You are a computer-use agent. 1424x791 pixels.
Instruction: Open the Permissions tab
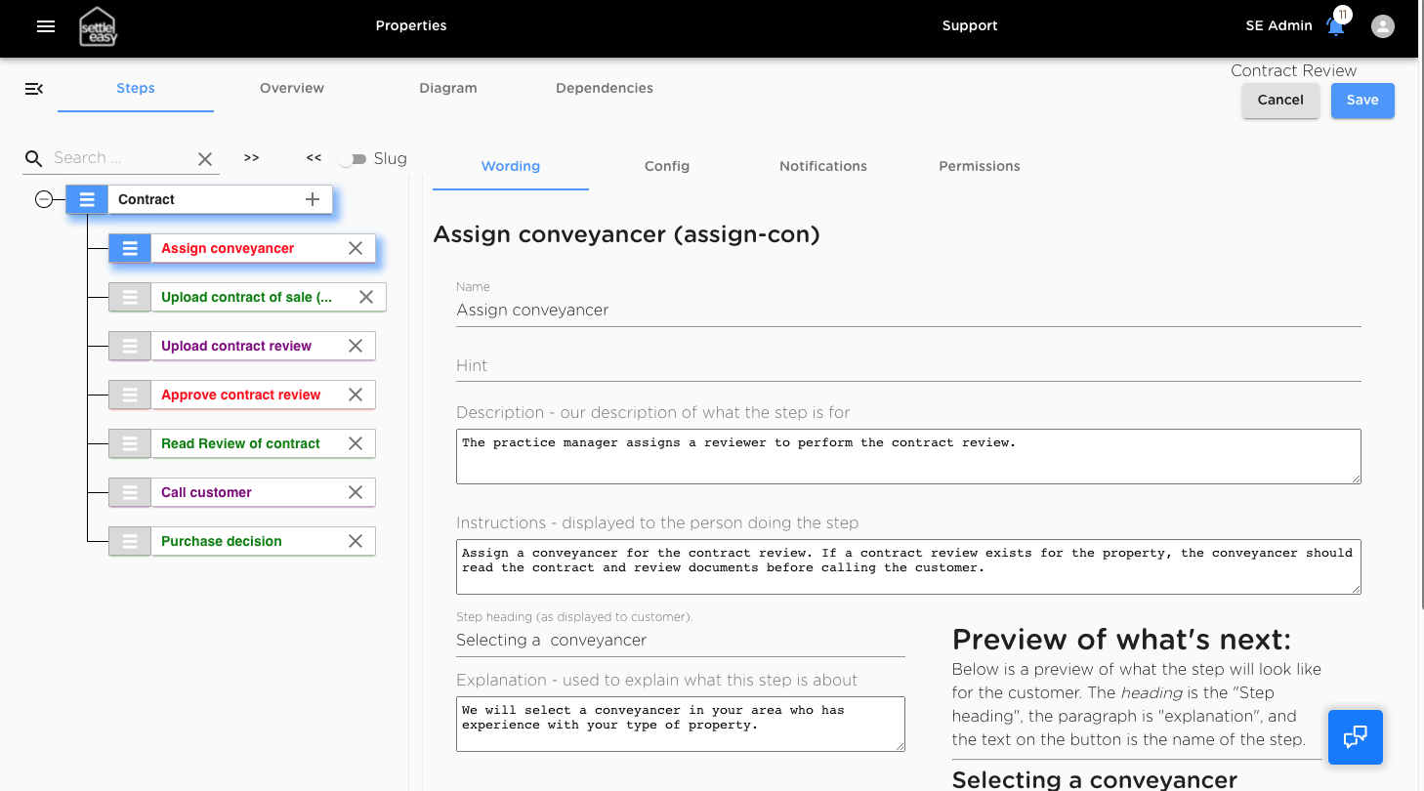tap(980, 166)
